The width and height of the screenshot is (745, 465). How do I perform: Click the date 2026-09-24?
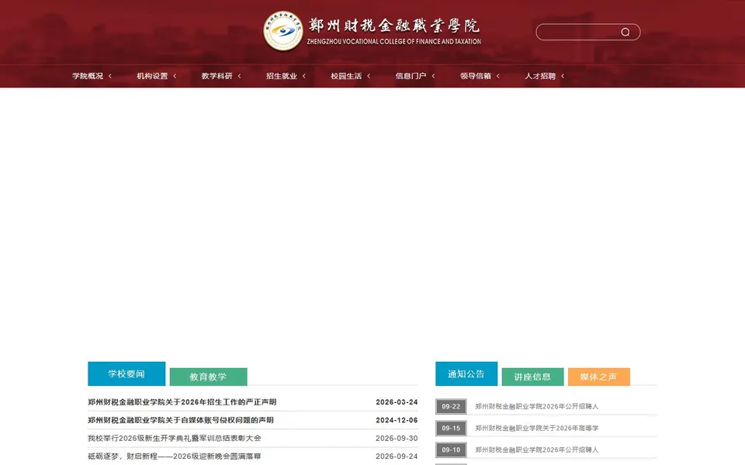397,456
